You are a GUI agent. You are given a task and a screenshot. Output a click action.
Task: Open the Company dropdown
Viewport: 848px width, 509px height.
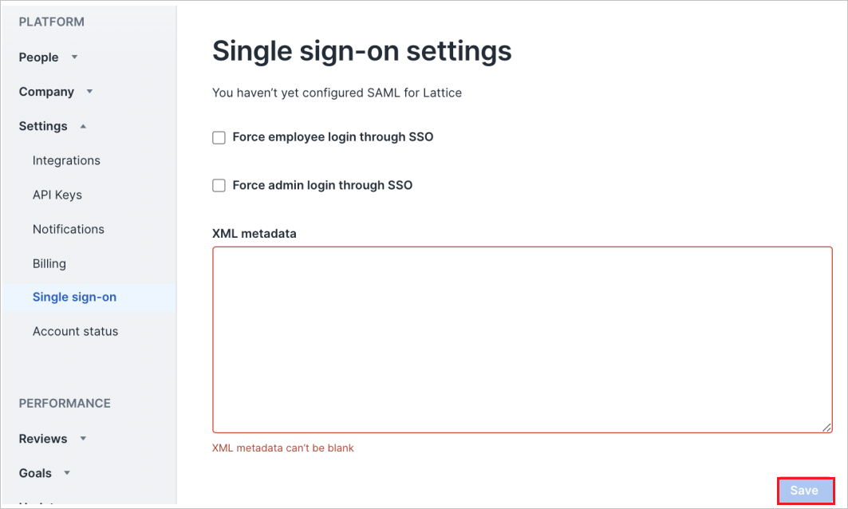click(x=89, y=92)
